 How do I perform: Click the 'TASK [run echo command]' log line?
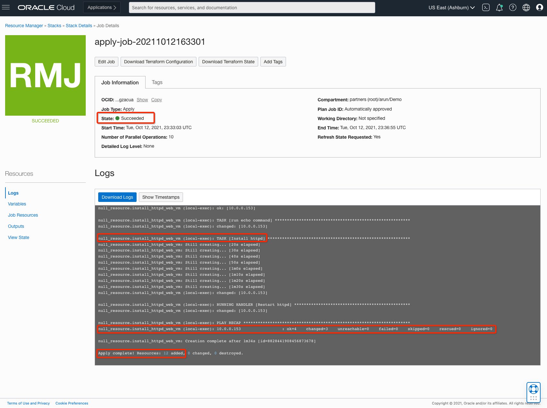pyautogui.click(x=254, y=220)
